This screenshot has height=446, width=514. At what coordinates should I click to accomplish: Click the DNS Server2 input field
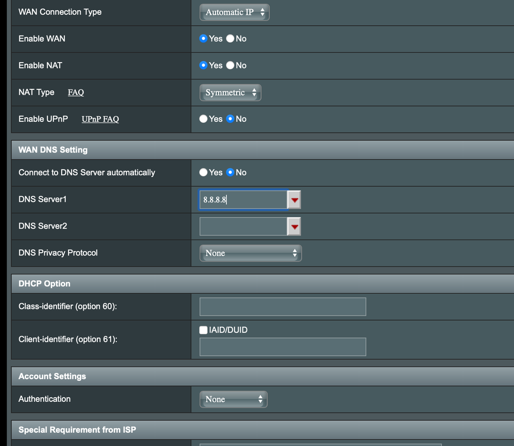pos(243,227)
